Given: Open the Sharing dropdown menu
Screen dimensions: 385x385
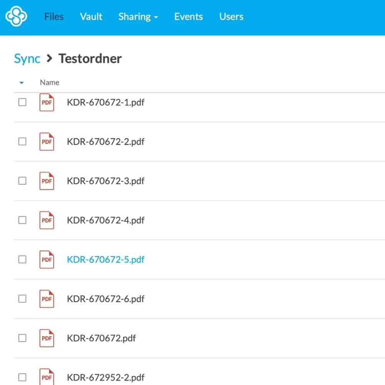Looking at the screenshot, I should point(138,17).
